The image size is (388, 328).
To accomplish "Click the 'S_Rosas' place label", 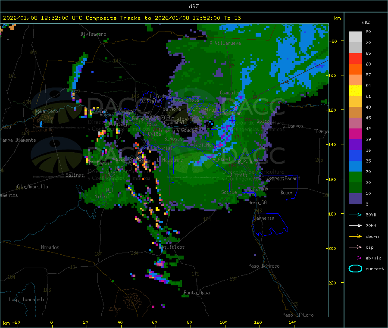I will point(173,139).
